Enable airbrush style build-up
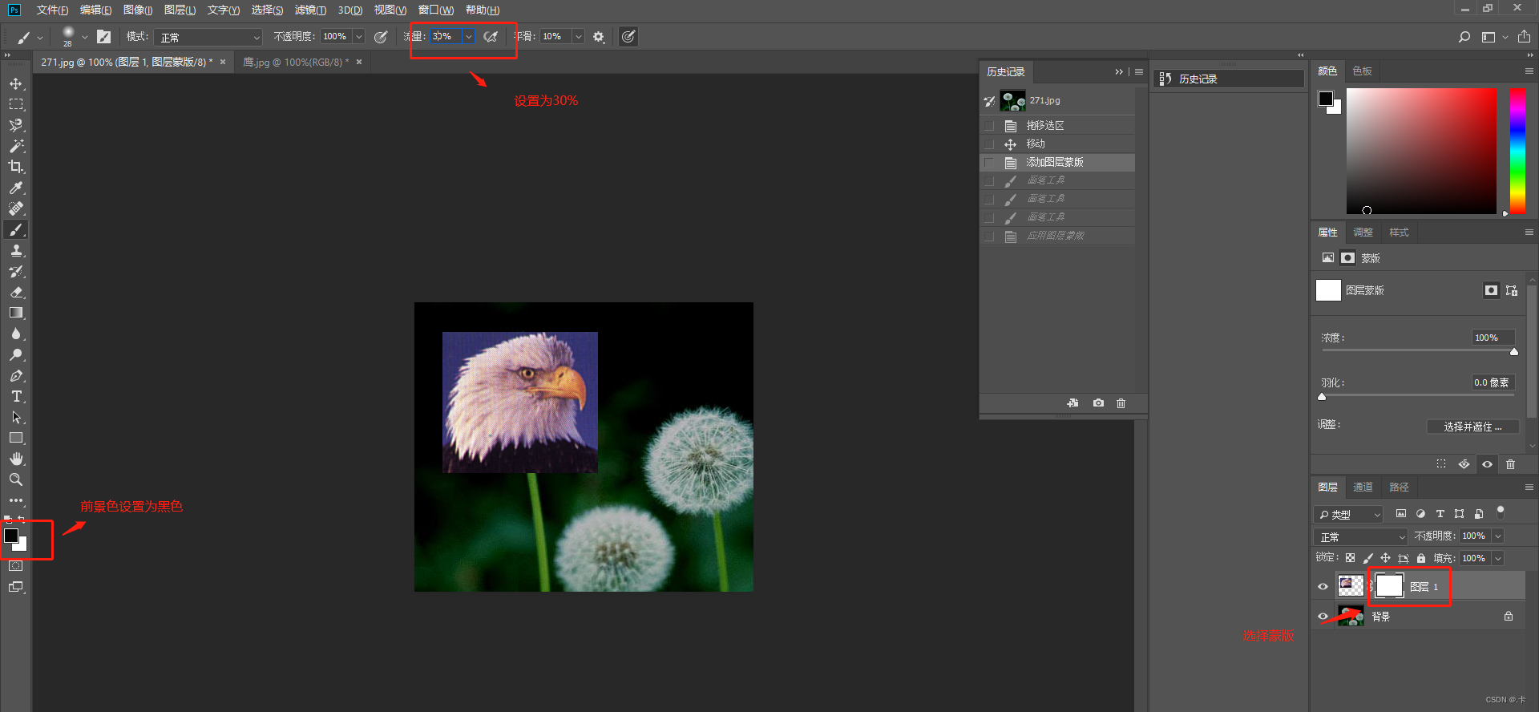1539x712 pixels. coord(491,37)
